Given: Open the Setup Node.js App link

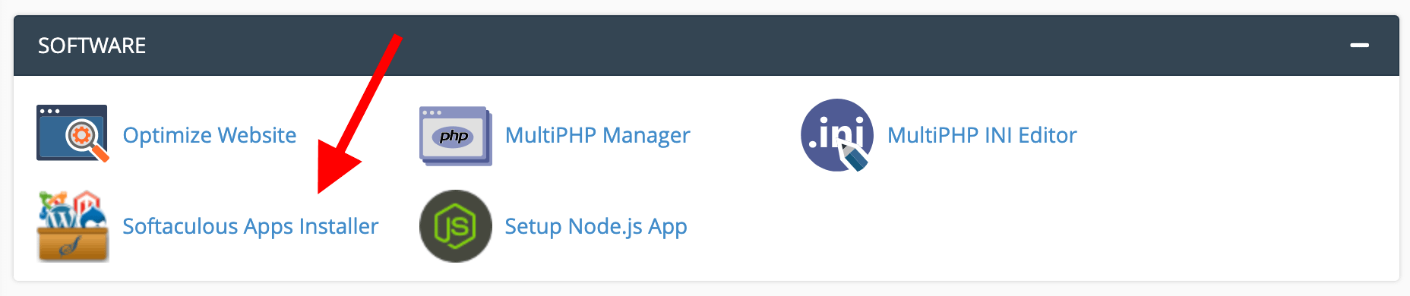Looking at the screenshot, I should click(596, 226).
